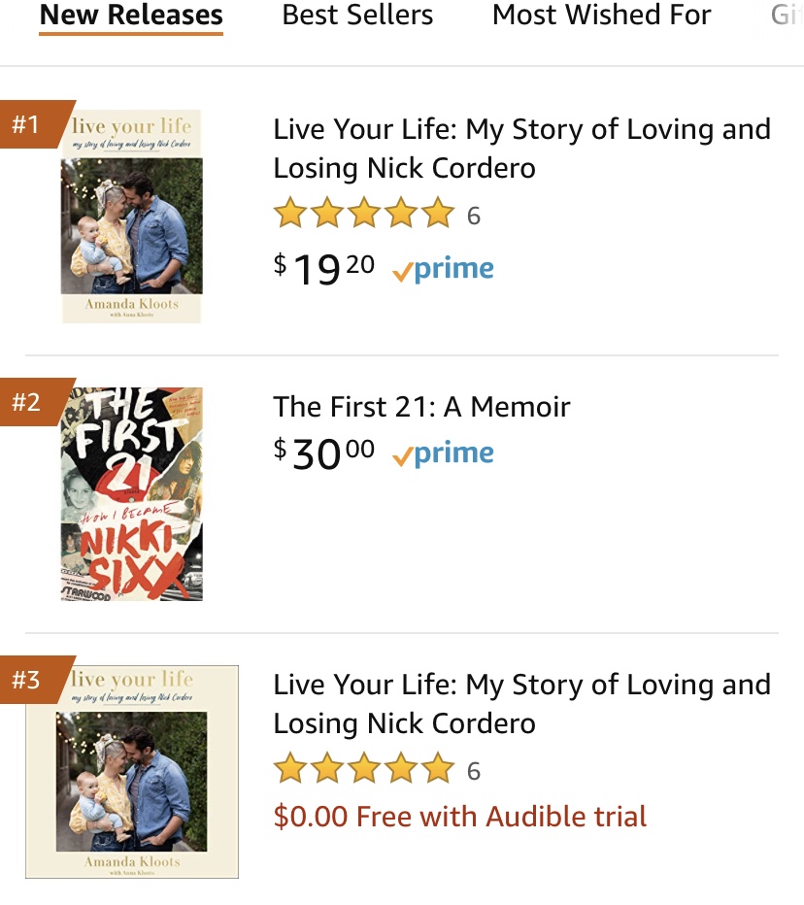Open the #1 Live Your Life book cover
The height and width of the screenshot is (905, 804).
coord(131,216)
